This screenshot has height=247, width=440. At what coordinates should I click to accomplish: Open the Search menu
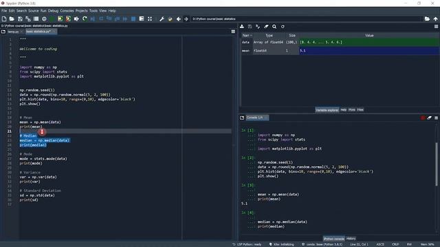21,11
